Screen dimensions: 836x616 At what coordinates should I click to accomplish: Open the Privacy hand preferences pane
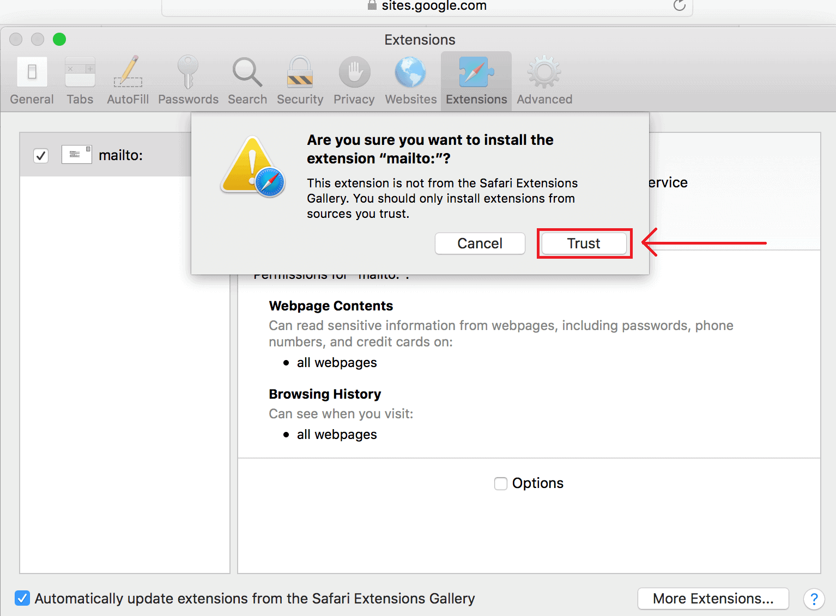(354, 81)
